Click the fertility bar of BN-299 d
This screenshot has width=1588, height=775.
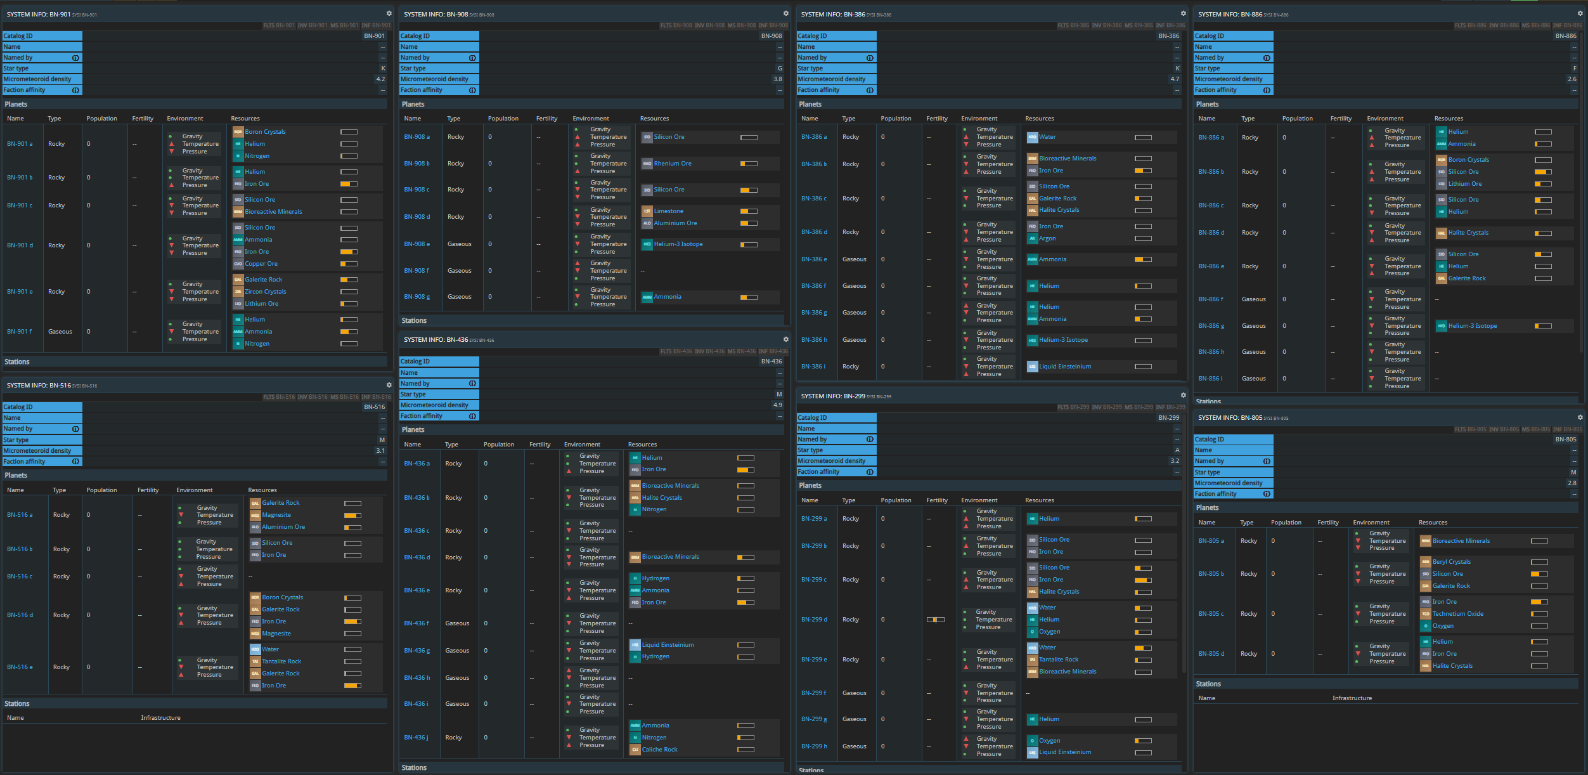point(935,620)
